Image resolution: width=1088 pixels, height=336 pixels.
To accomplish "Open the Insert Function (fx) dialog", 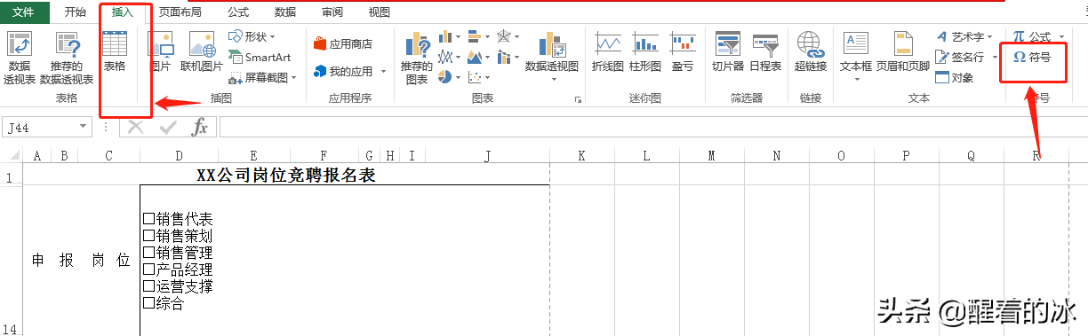I will [201, 128].
